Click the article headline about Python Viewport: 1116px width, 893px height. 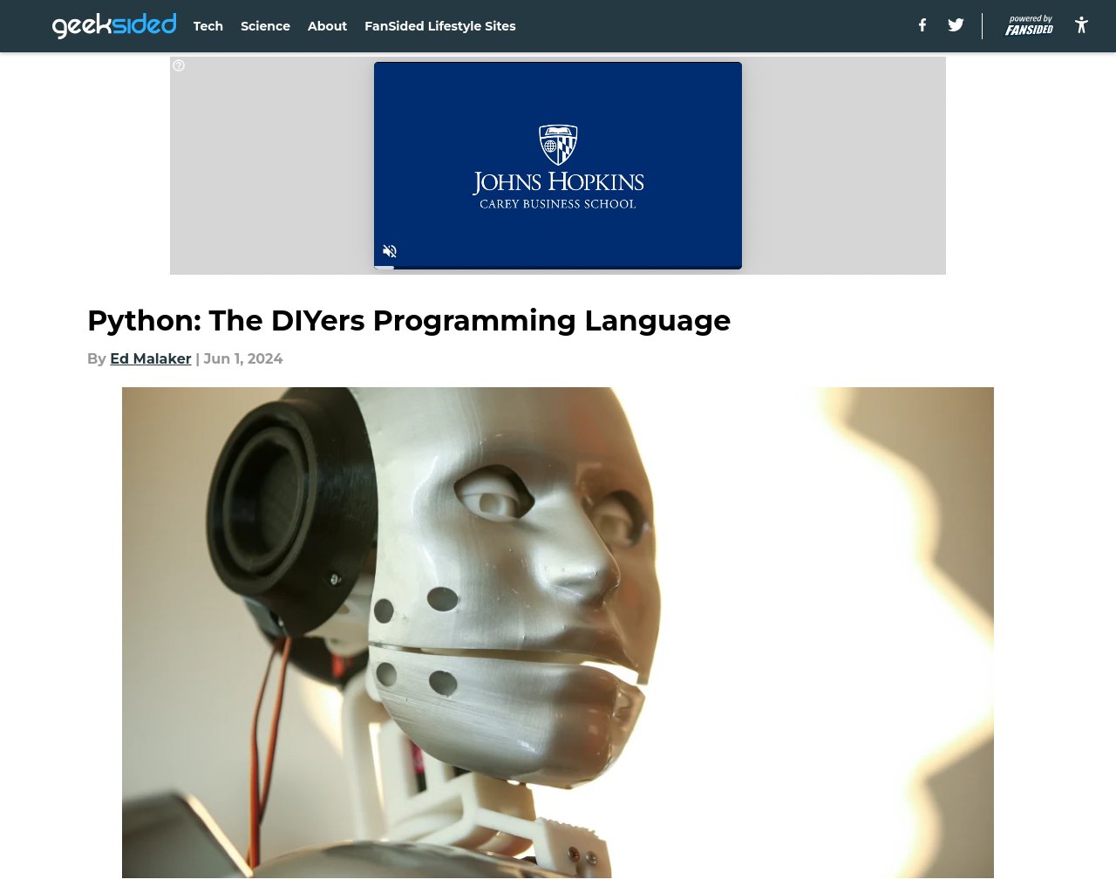pos(408,321)
